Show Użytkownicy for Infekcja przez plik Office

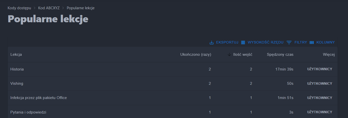pos(320,98)
